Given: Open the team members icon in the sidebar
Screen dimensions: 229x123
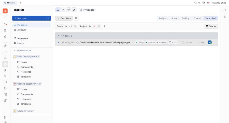Looking at the screenshot, I should coord(5,58).
